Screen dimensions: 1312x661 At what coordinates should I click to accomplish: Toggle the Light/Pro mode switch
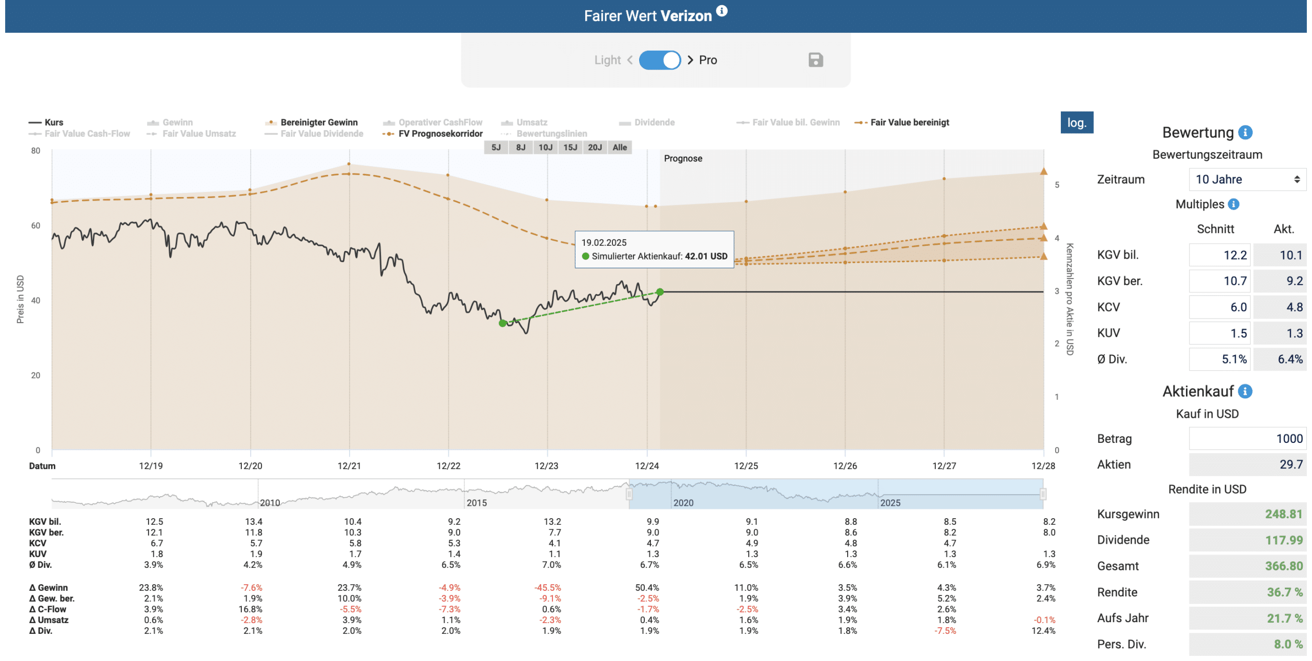click(x=660, y=60)
